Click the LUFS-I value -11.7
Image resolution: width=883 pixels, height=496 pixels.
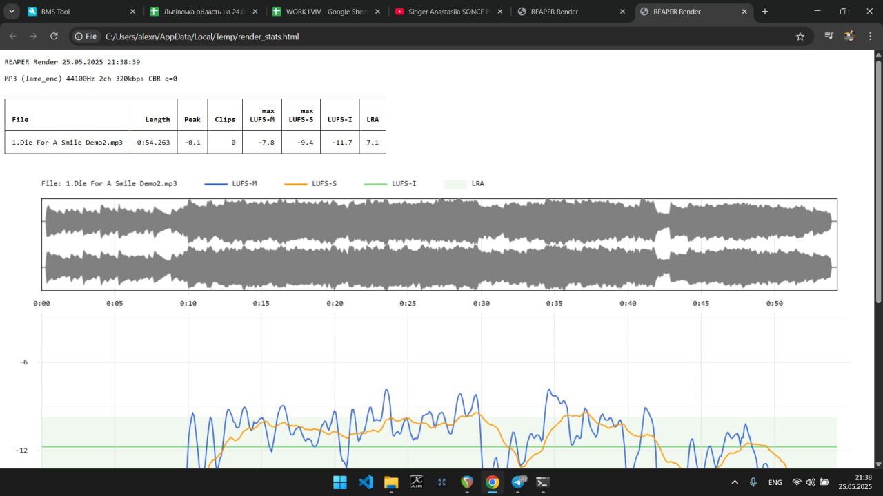click(341, 143)
